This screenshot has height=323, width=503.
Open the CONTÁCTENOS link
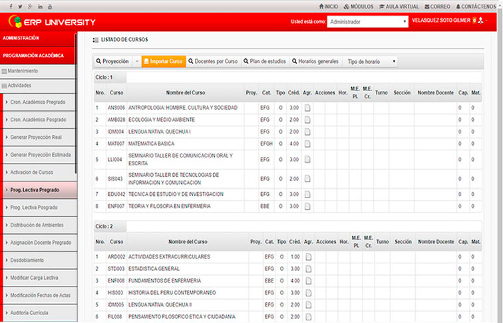point(476,7)
